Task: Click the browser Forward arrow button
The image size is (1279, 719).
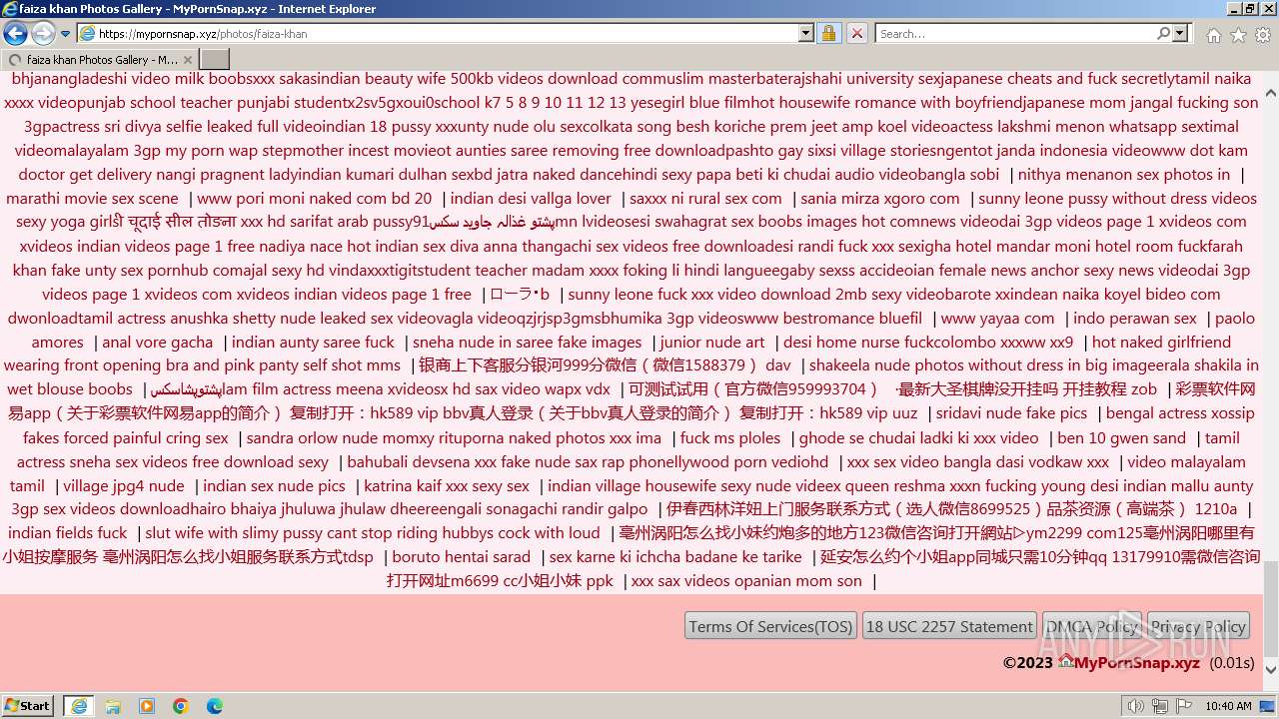Action: pos(43,34)
